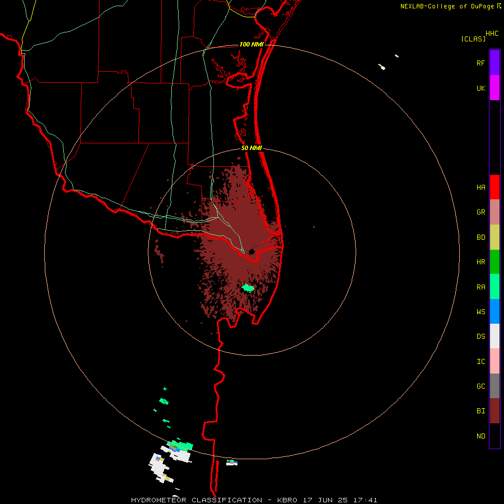Click the DS legend label

coord(480,337)
